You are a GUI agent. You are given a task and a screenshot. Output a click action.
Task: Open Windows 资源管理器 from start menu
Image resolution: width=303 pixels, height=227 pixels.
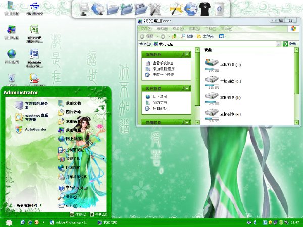click(31, 117)
